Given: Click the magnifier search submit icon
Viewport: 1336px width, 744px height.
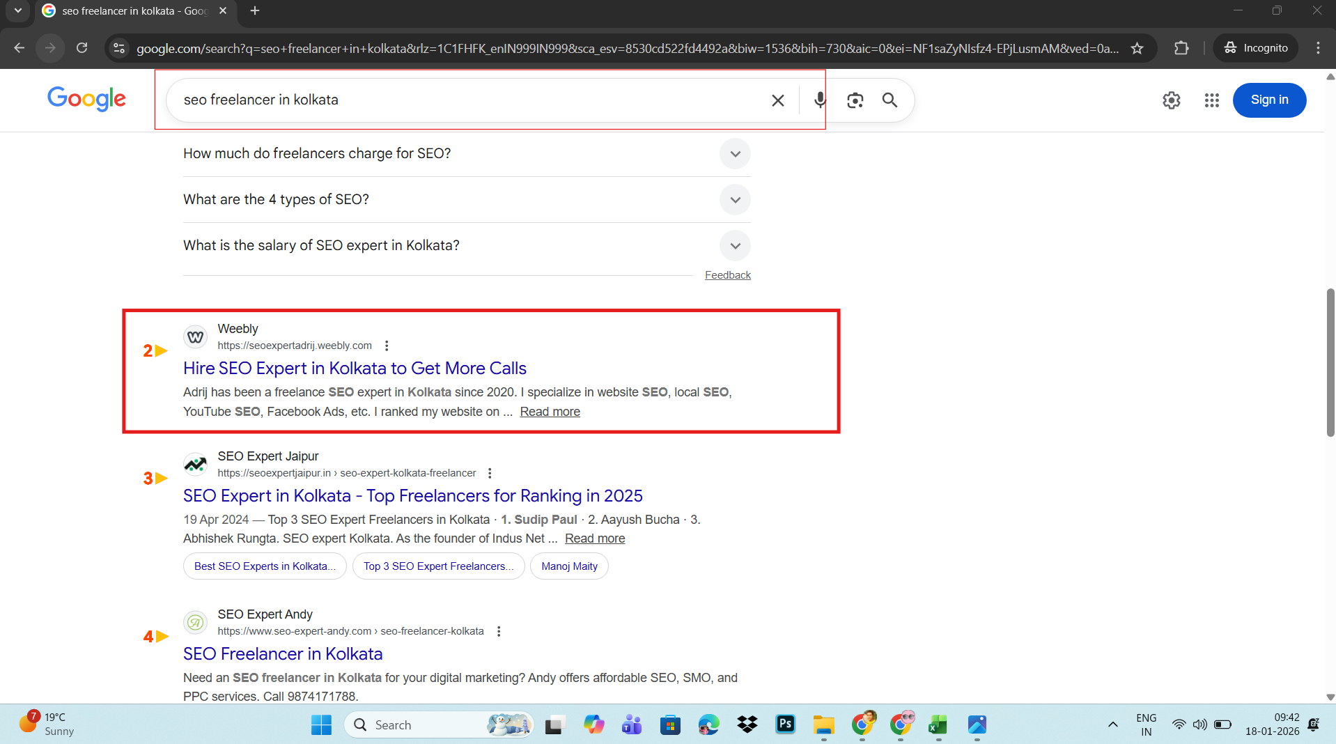Looking at the screenshot, I should pos(890,100).
